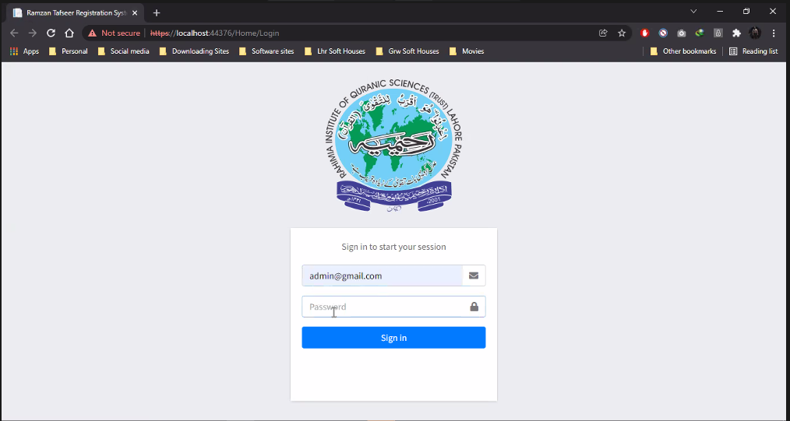Click the red ad blocker extension icon
This screenshot has height=421, width=790.
[x=644, y=33]
